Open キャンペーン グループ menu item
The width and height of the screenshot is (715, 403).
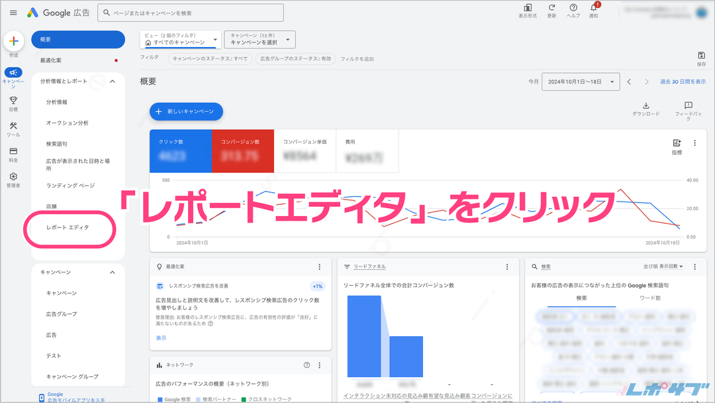[x=72, y=377]
